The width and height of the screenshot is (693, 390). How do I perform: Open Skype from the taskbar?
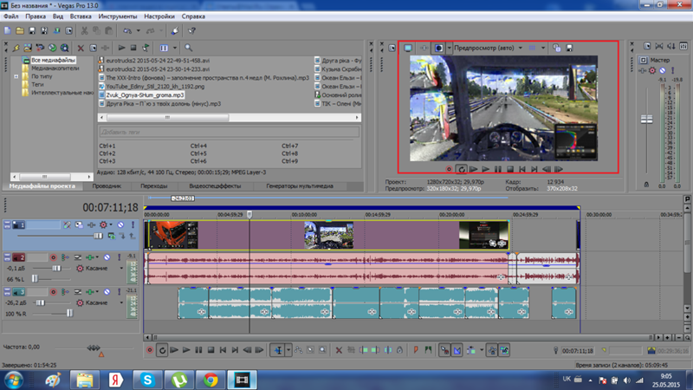pyautogui.click(x=147, y=380)
